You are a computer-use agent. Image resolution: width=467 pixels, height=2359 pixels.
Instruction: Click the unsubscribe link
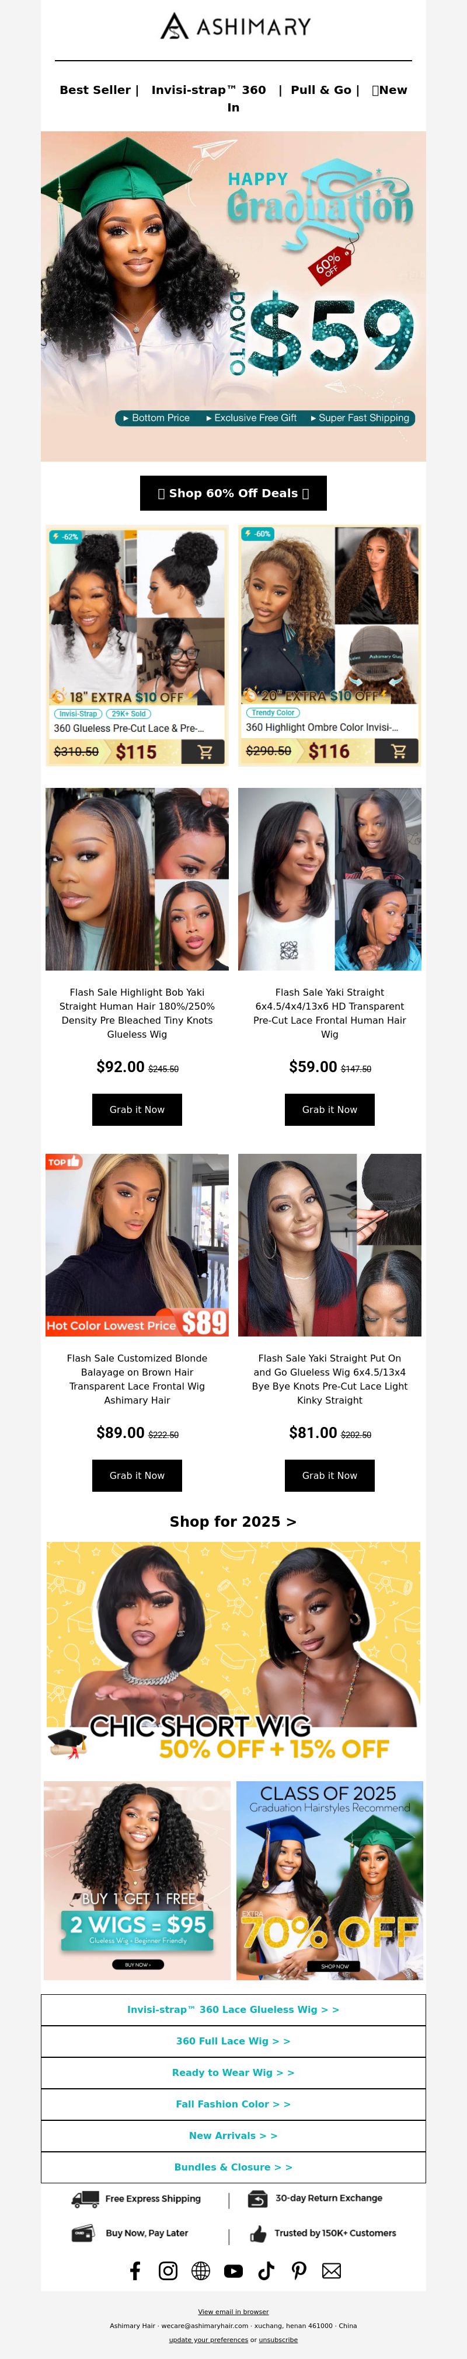tap(278, 2339)
